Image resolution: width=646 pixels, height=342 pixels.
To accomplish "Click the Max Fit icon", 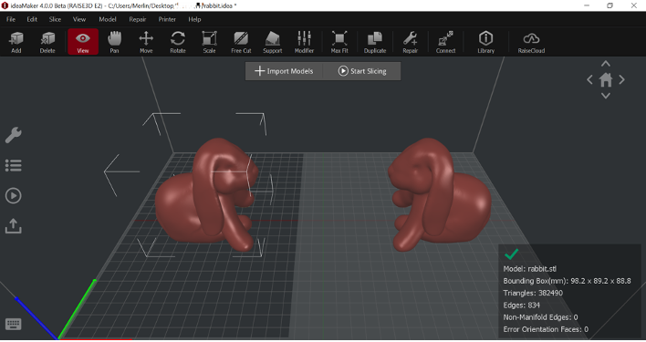I will pyautogui.click(x=339, y=42).
